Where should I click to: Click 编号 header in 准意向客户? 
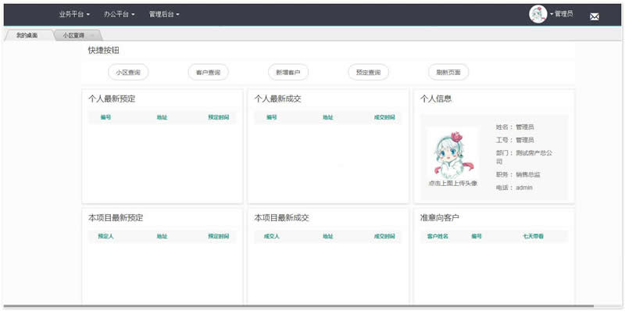pyautogui.click(x=477, y=237)
